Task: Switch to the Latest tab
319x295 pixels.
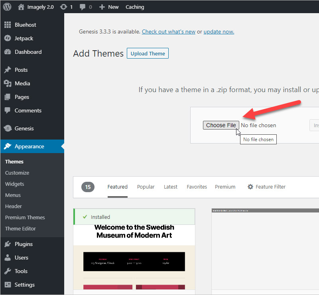Action: (171, 187)
